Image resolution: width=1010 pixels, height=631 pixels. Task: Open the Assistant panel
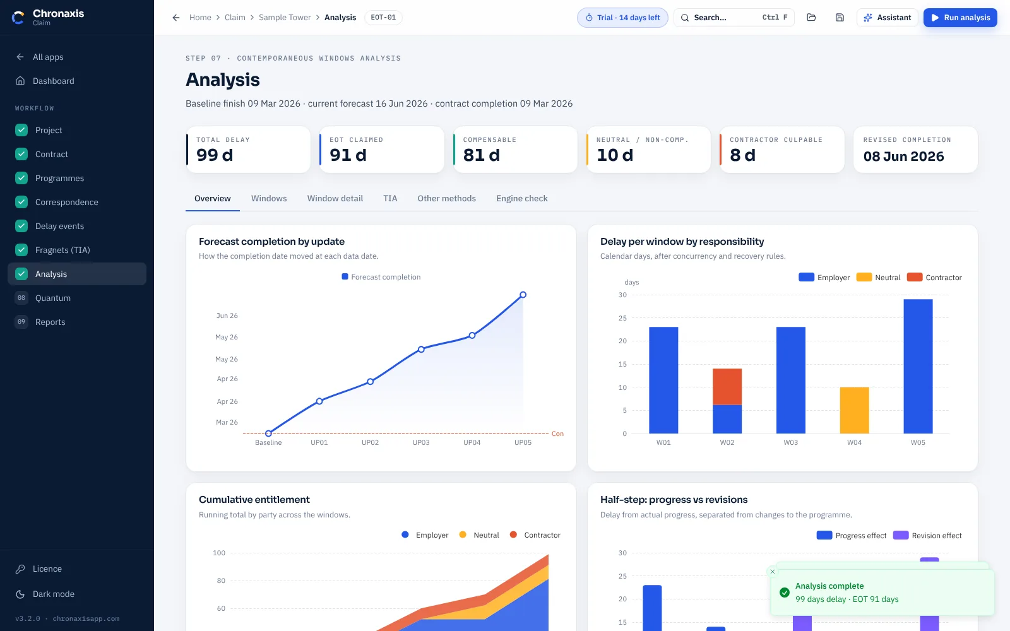[888, 18]
